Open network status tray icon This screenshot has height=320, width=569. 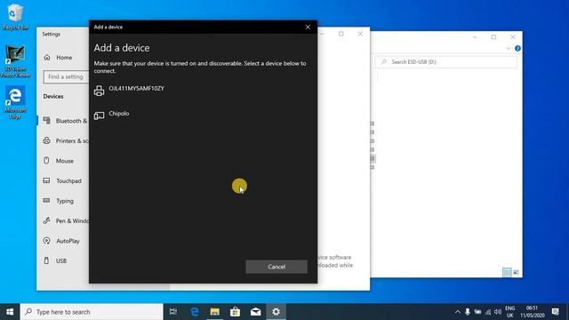[488, 312]
